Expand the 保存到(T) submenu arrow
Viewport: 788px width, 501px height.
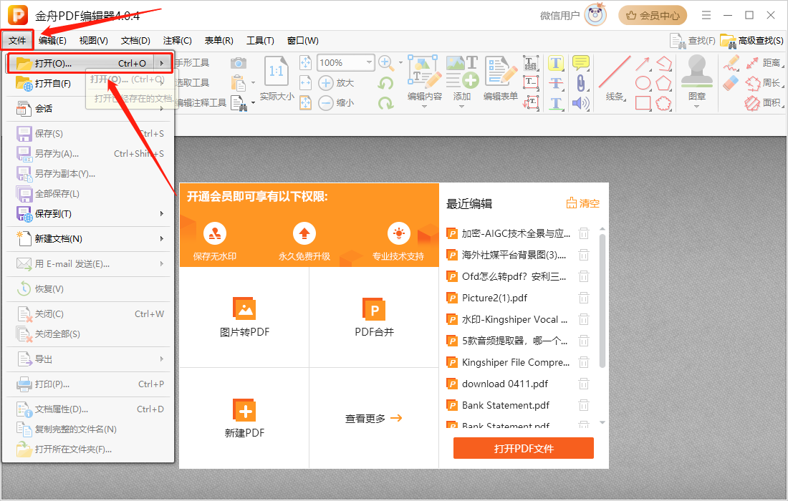click(161, 214)
